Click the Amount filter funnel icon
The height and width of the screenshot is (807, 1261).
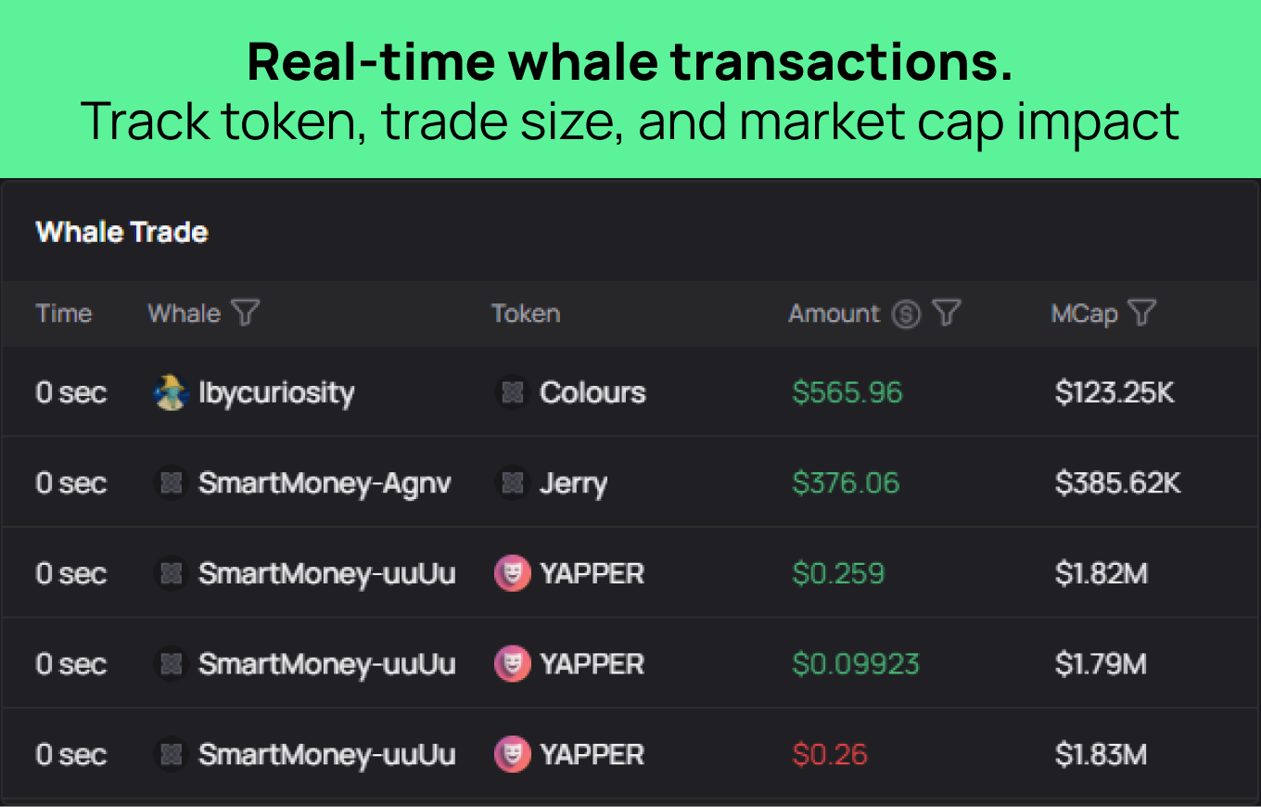click(946, 314)
